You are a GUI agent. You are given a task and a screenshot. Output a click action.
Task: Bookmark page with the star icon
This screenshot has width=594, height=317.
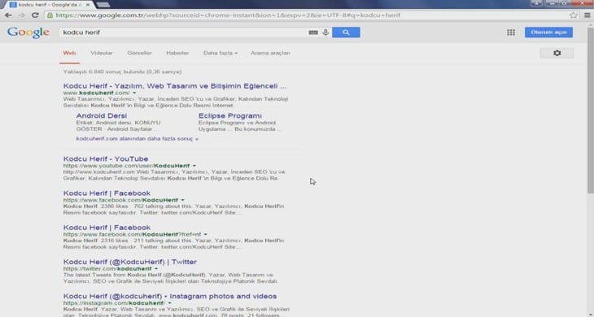(x=573, y=15)
